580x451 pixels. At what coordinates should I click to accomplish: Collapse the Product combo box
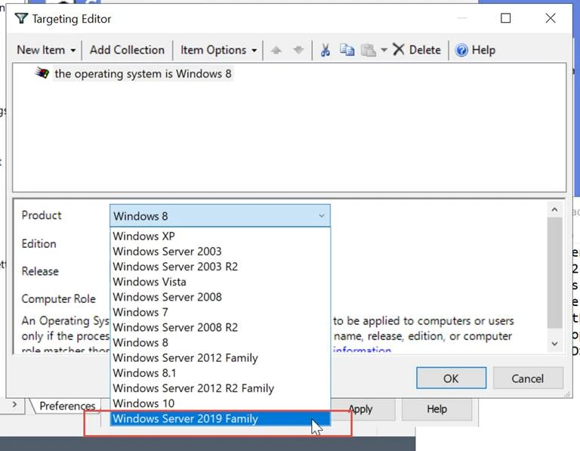[322, 216]
